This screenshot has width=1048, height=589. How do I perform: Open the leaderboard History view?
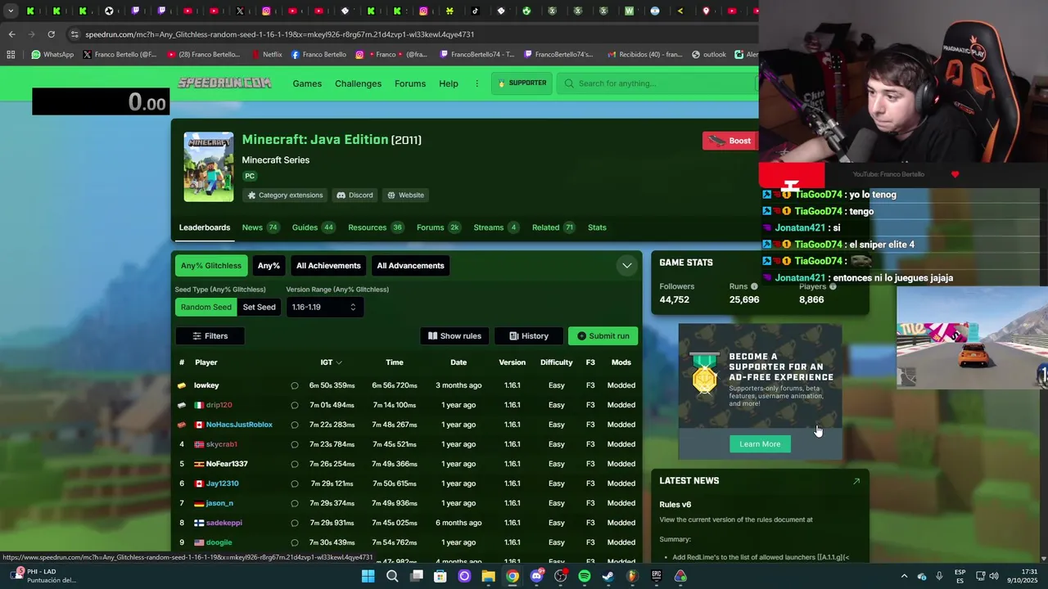click(528, 336)
